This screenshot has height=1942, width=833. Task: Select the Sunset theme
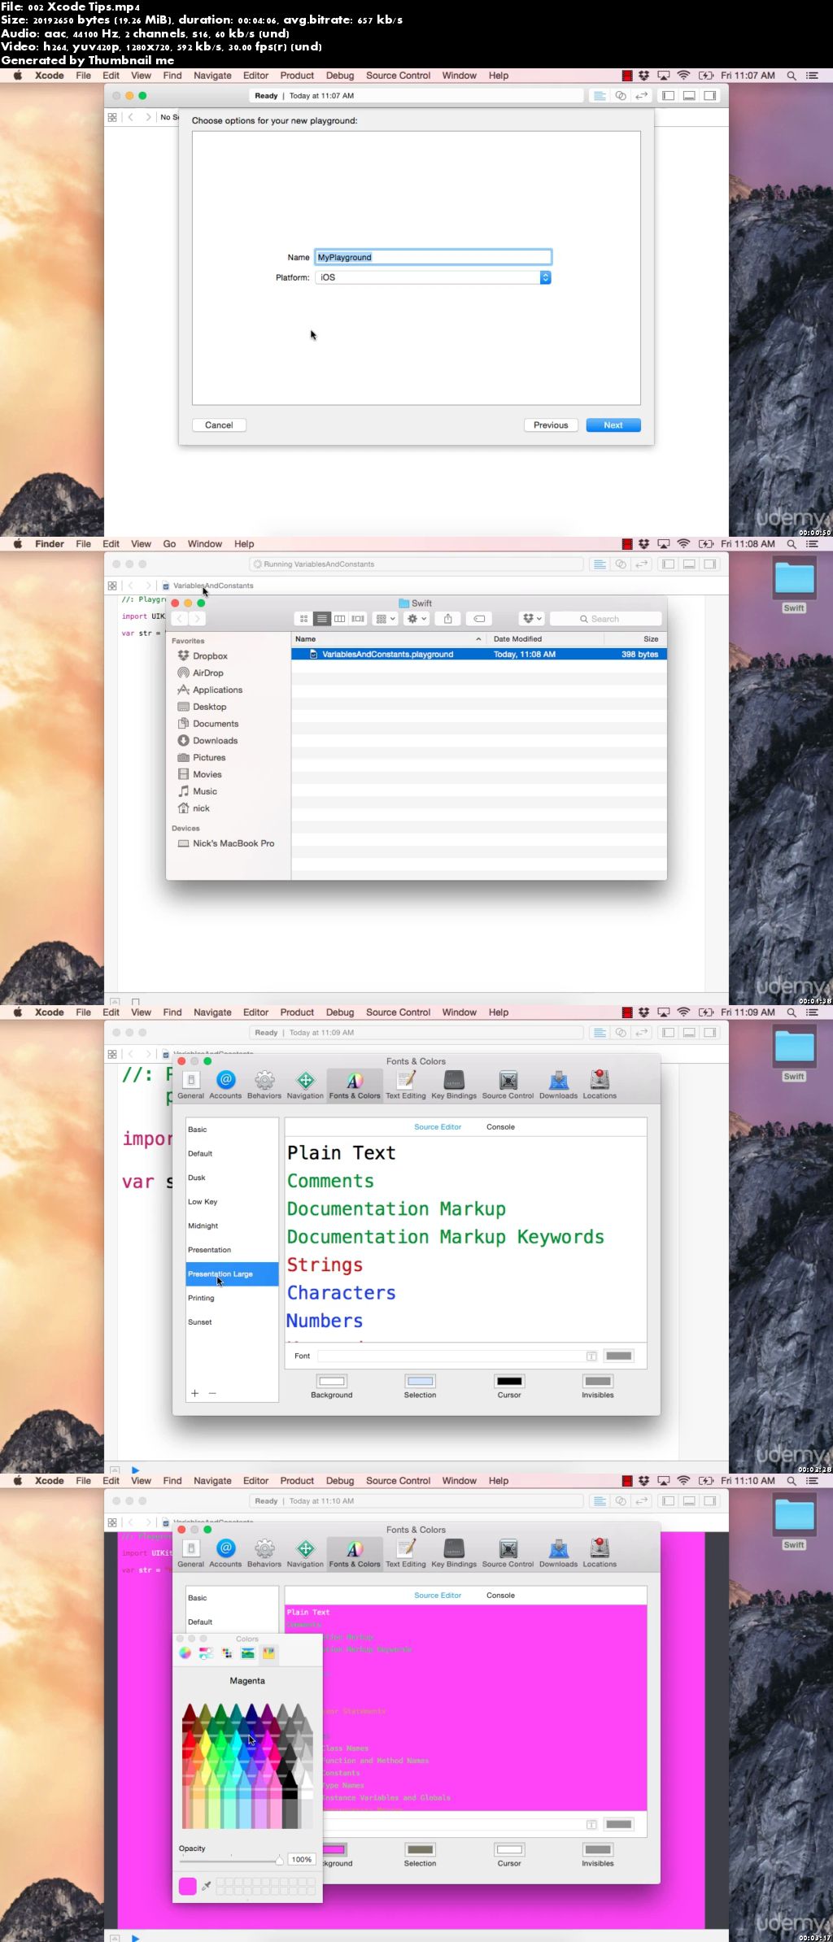pyautogui.click(x=232, y=1322)
